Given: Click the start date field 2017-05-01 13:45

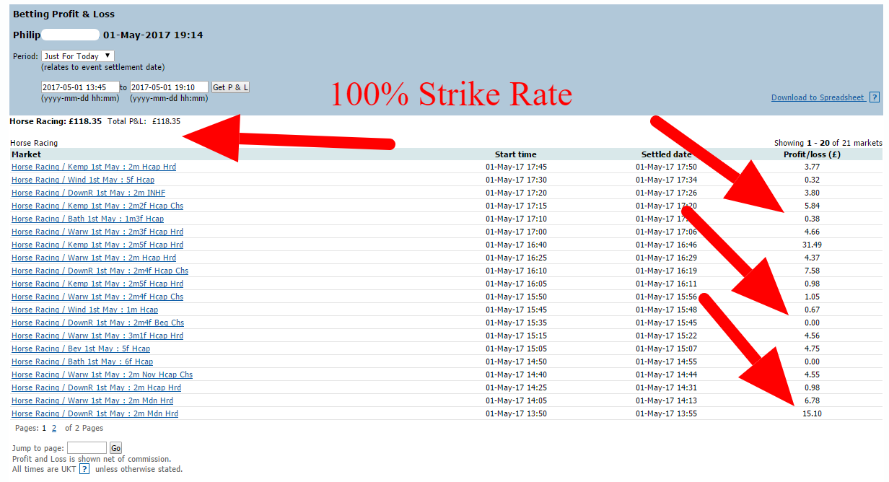Looking at the screenshot, I should (80, 87).
